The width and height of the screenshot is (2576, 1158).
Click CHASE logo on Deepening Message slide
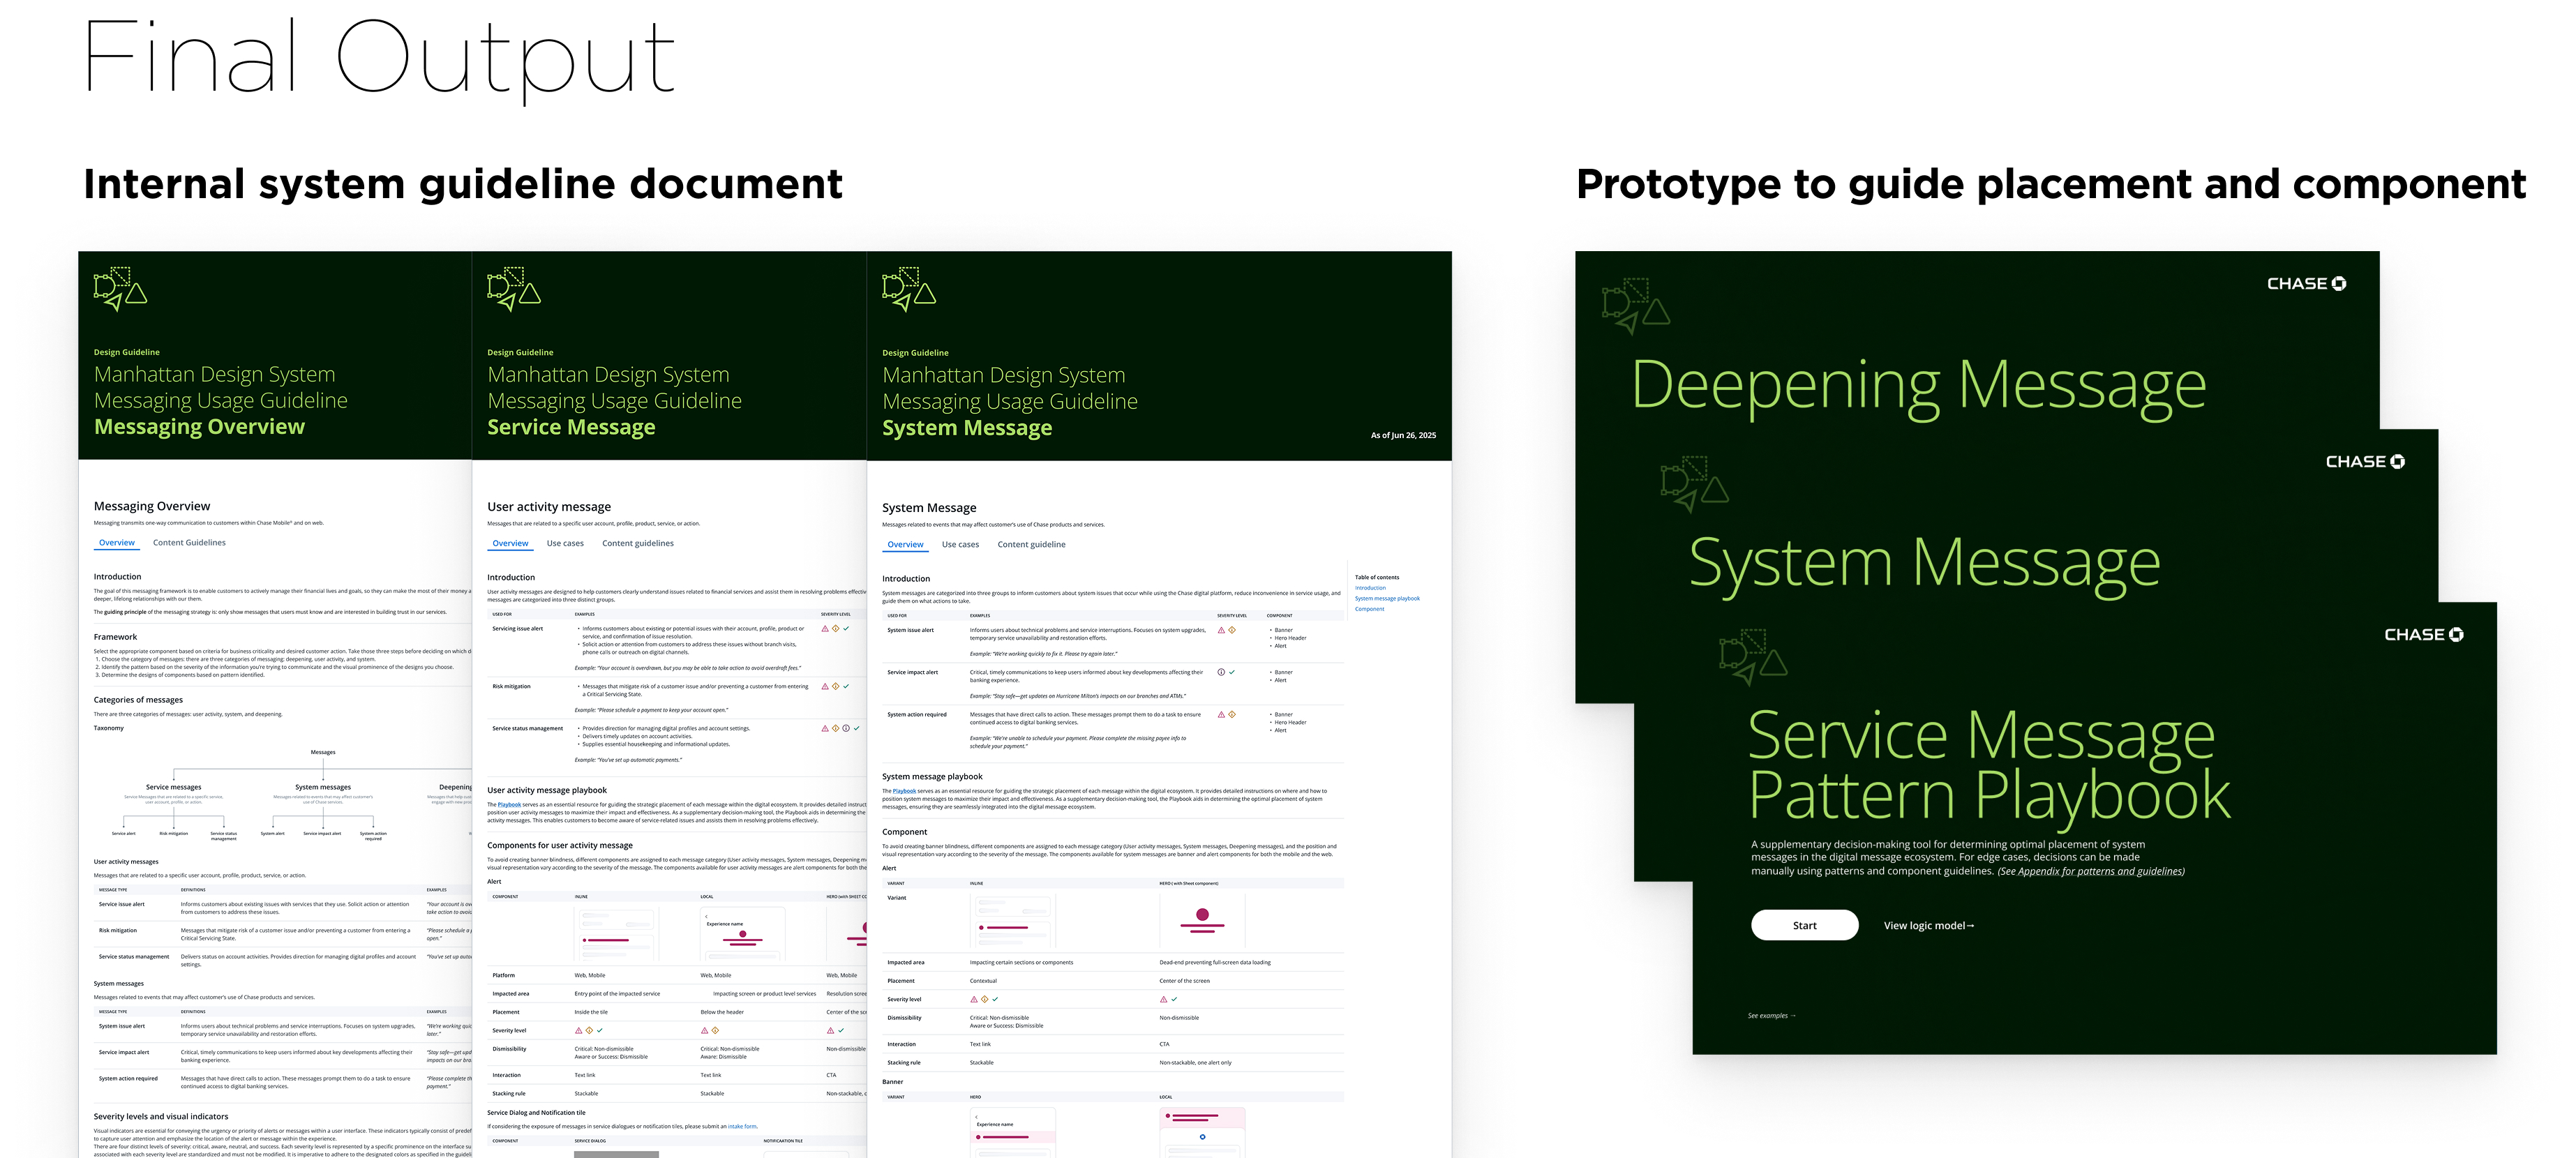pos(2306,284)
